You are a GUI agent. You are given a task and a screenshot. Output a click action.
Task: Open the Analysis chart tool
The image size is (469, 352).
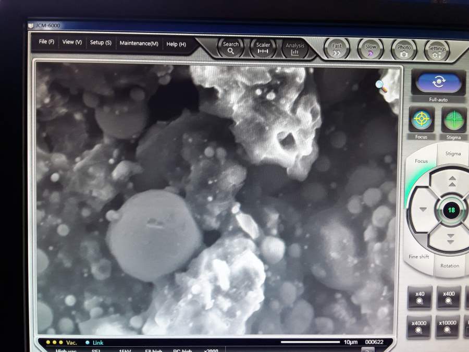coord(295,48)
